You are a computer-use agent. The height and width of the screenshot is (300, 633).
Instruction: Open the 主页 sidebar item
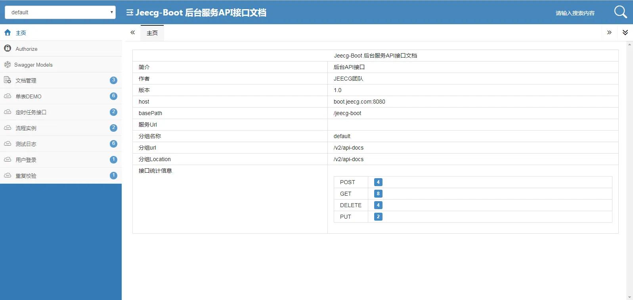pyautogui.click(x=61, y=33)
